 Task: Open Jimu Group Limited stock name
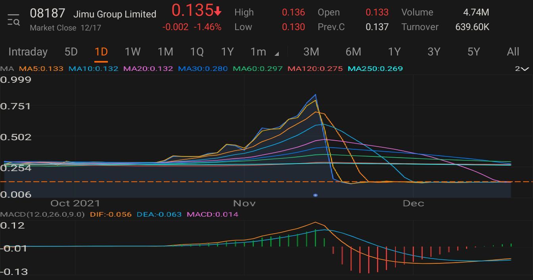(115, 14)
